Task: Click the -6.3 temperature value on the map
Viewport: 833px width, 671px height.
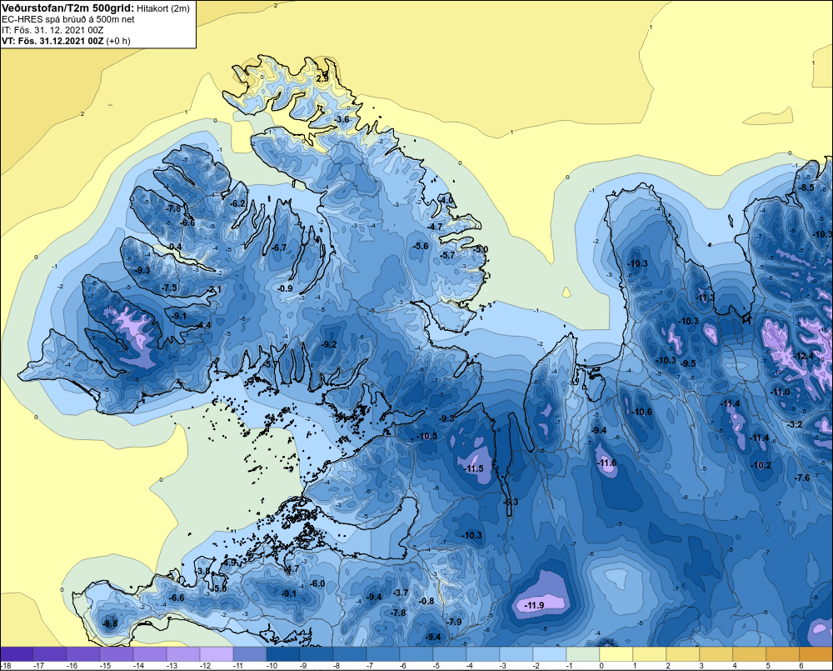Action: [x=511, y=502]
